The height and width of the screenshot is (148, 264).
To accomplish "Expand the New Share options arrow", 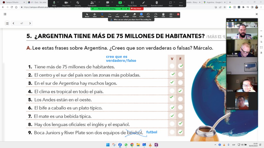I will pyautogui.click(x=124, y=2).
